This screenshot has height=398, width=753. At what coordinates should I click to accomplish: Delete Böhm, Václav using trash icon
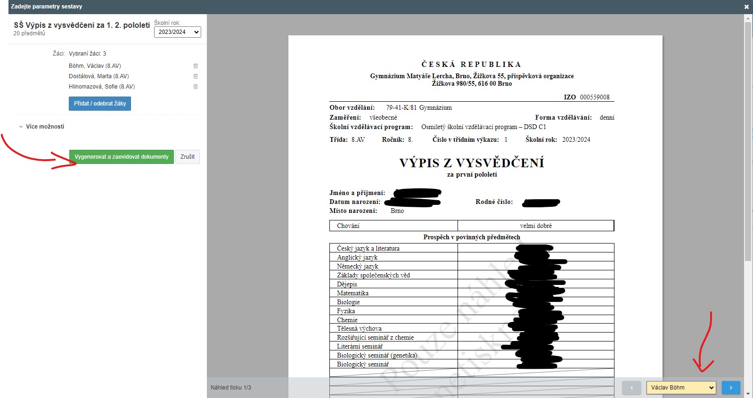[196, 66]
